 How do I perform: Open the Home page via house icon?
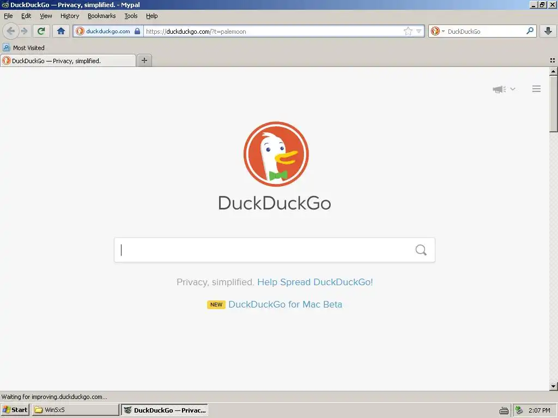coord(61,31)
